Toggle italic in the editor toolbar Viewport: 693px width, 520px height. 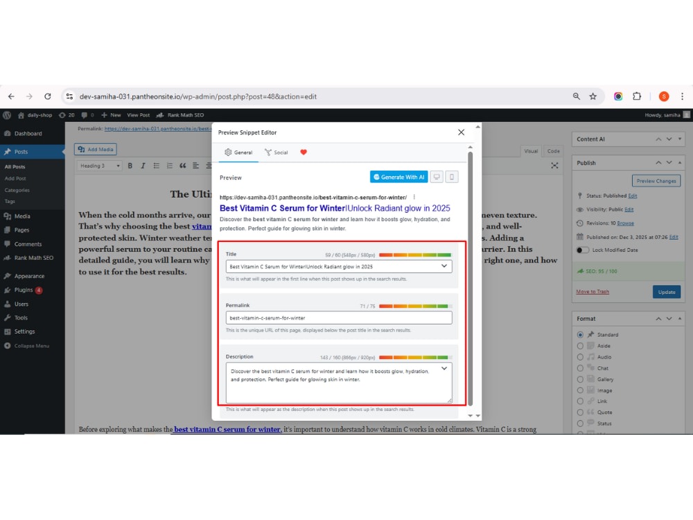(x=143, y=166)
